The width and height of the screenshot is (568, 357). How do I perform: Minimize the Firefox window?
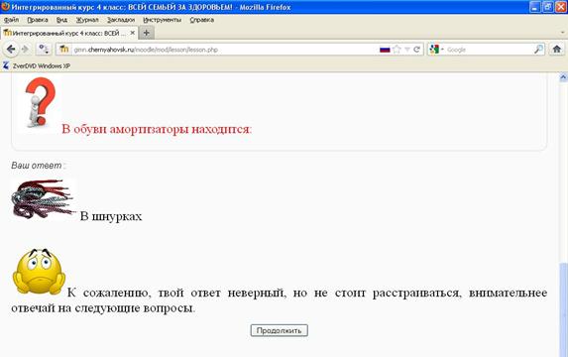coord(535,7)
